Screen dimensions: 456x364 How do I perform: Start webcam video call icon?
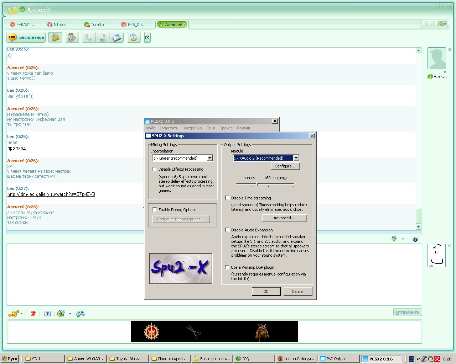pos(103,37)
